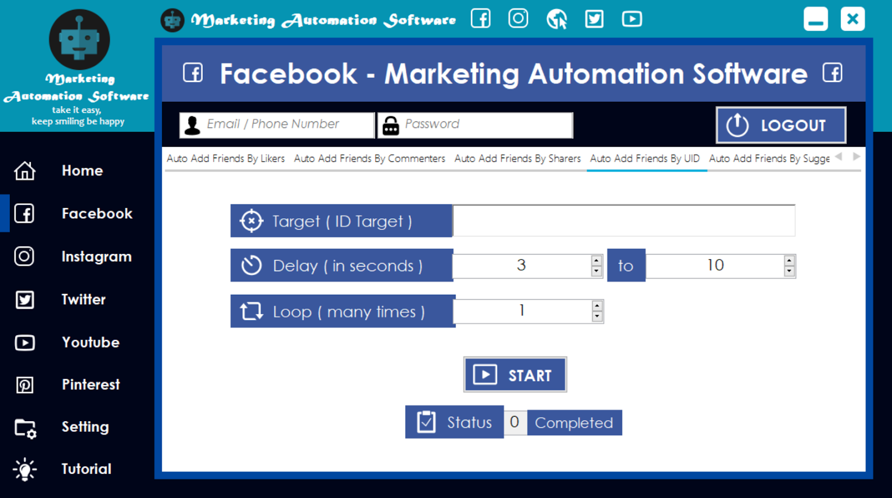
Task: Switch to Auto Add Friends By Sharers tab
Action: point(517,159)
